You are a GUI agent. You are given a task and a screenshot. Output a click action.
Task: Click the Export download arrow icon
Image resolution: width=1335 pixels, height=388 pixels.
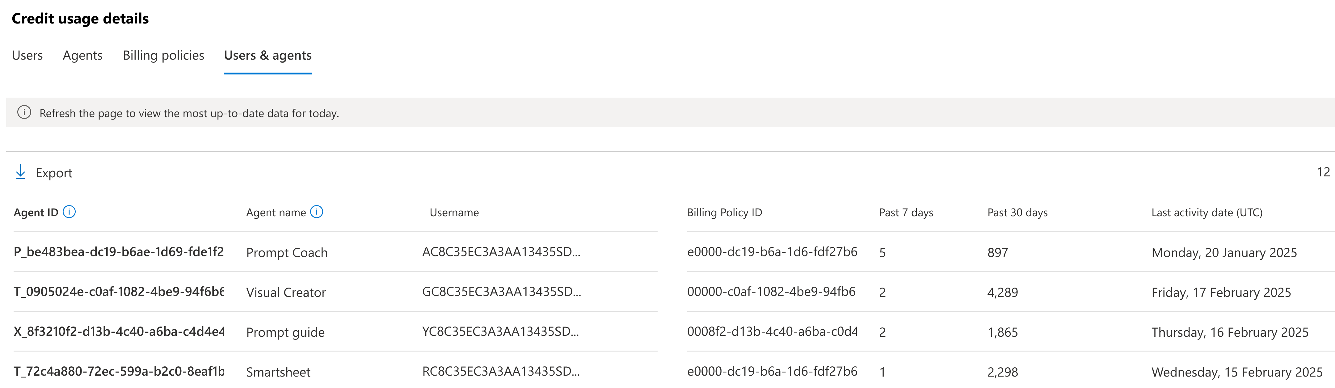[x=21, y=172]
